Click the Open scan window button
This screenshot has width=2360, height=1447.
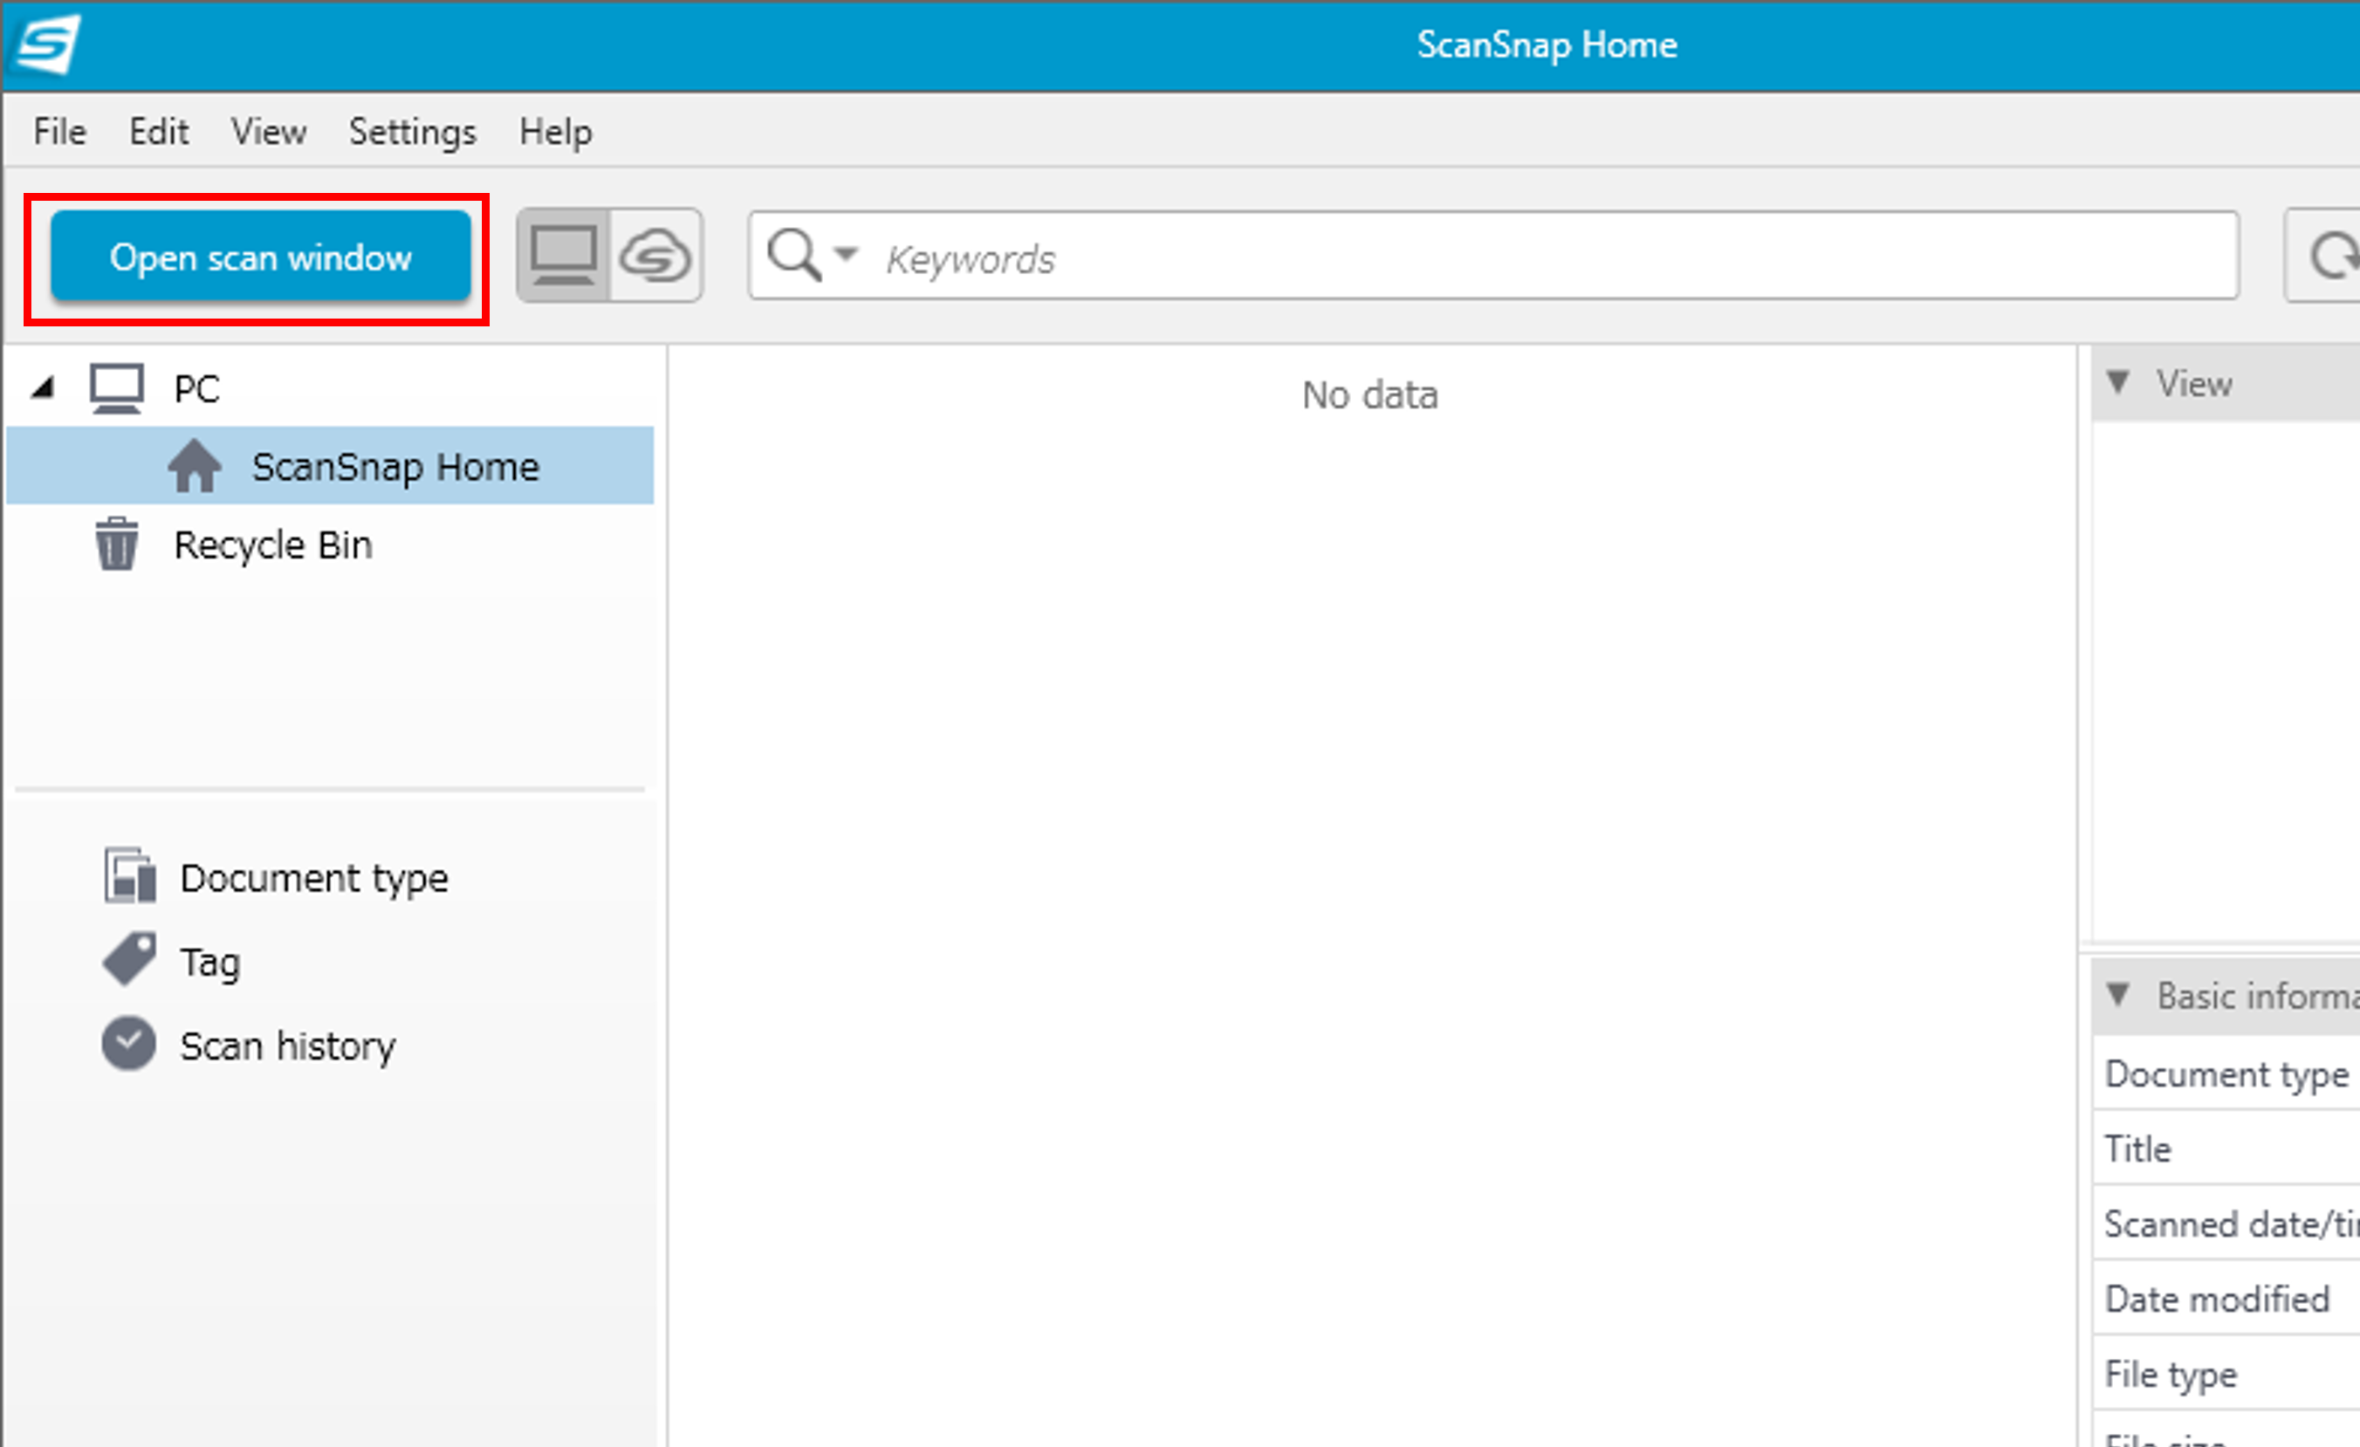point(260,257)
